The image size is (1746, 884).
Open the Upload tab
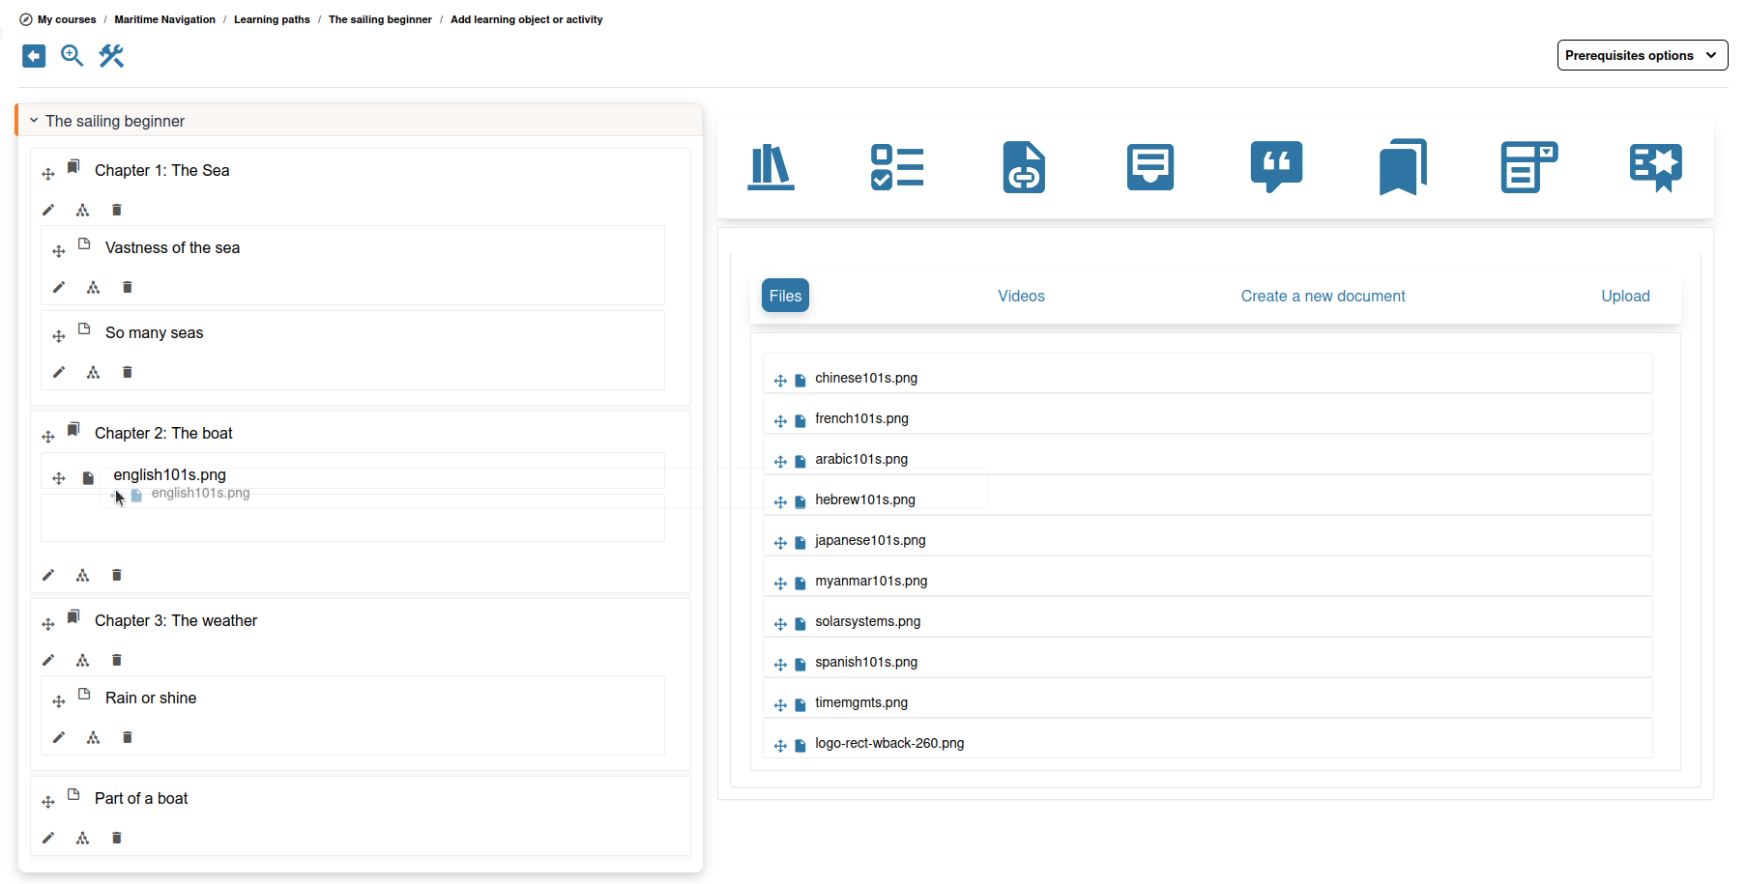tap(1625, 296)
